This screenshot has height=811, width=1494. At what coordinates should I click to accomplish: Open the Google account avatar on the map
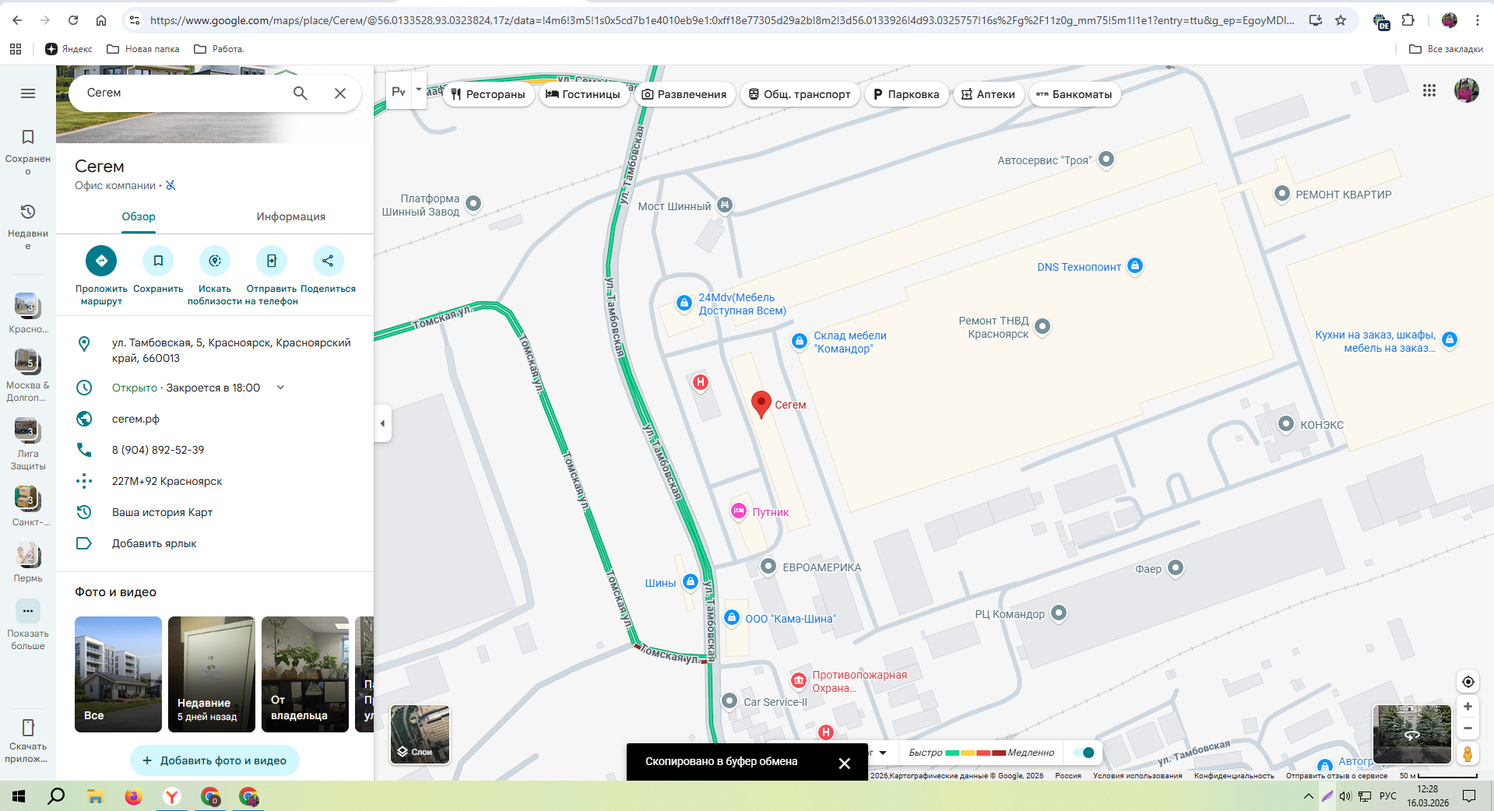point(1467,90)
